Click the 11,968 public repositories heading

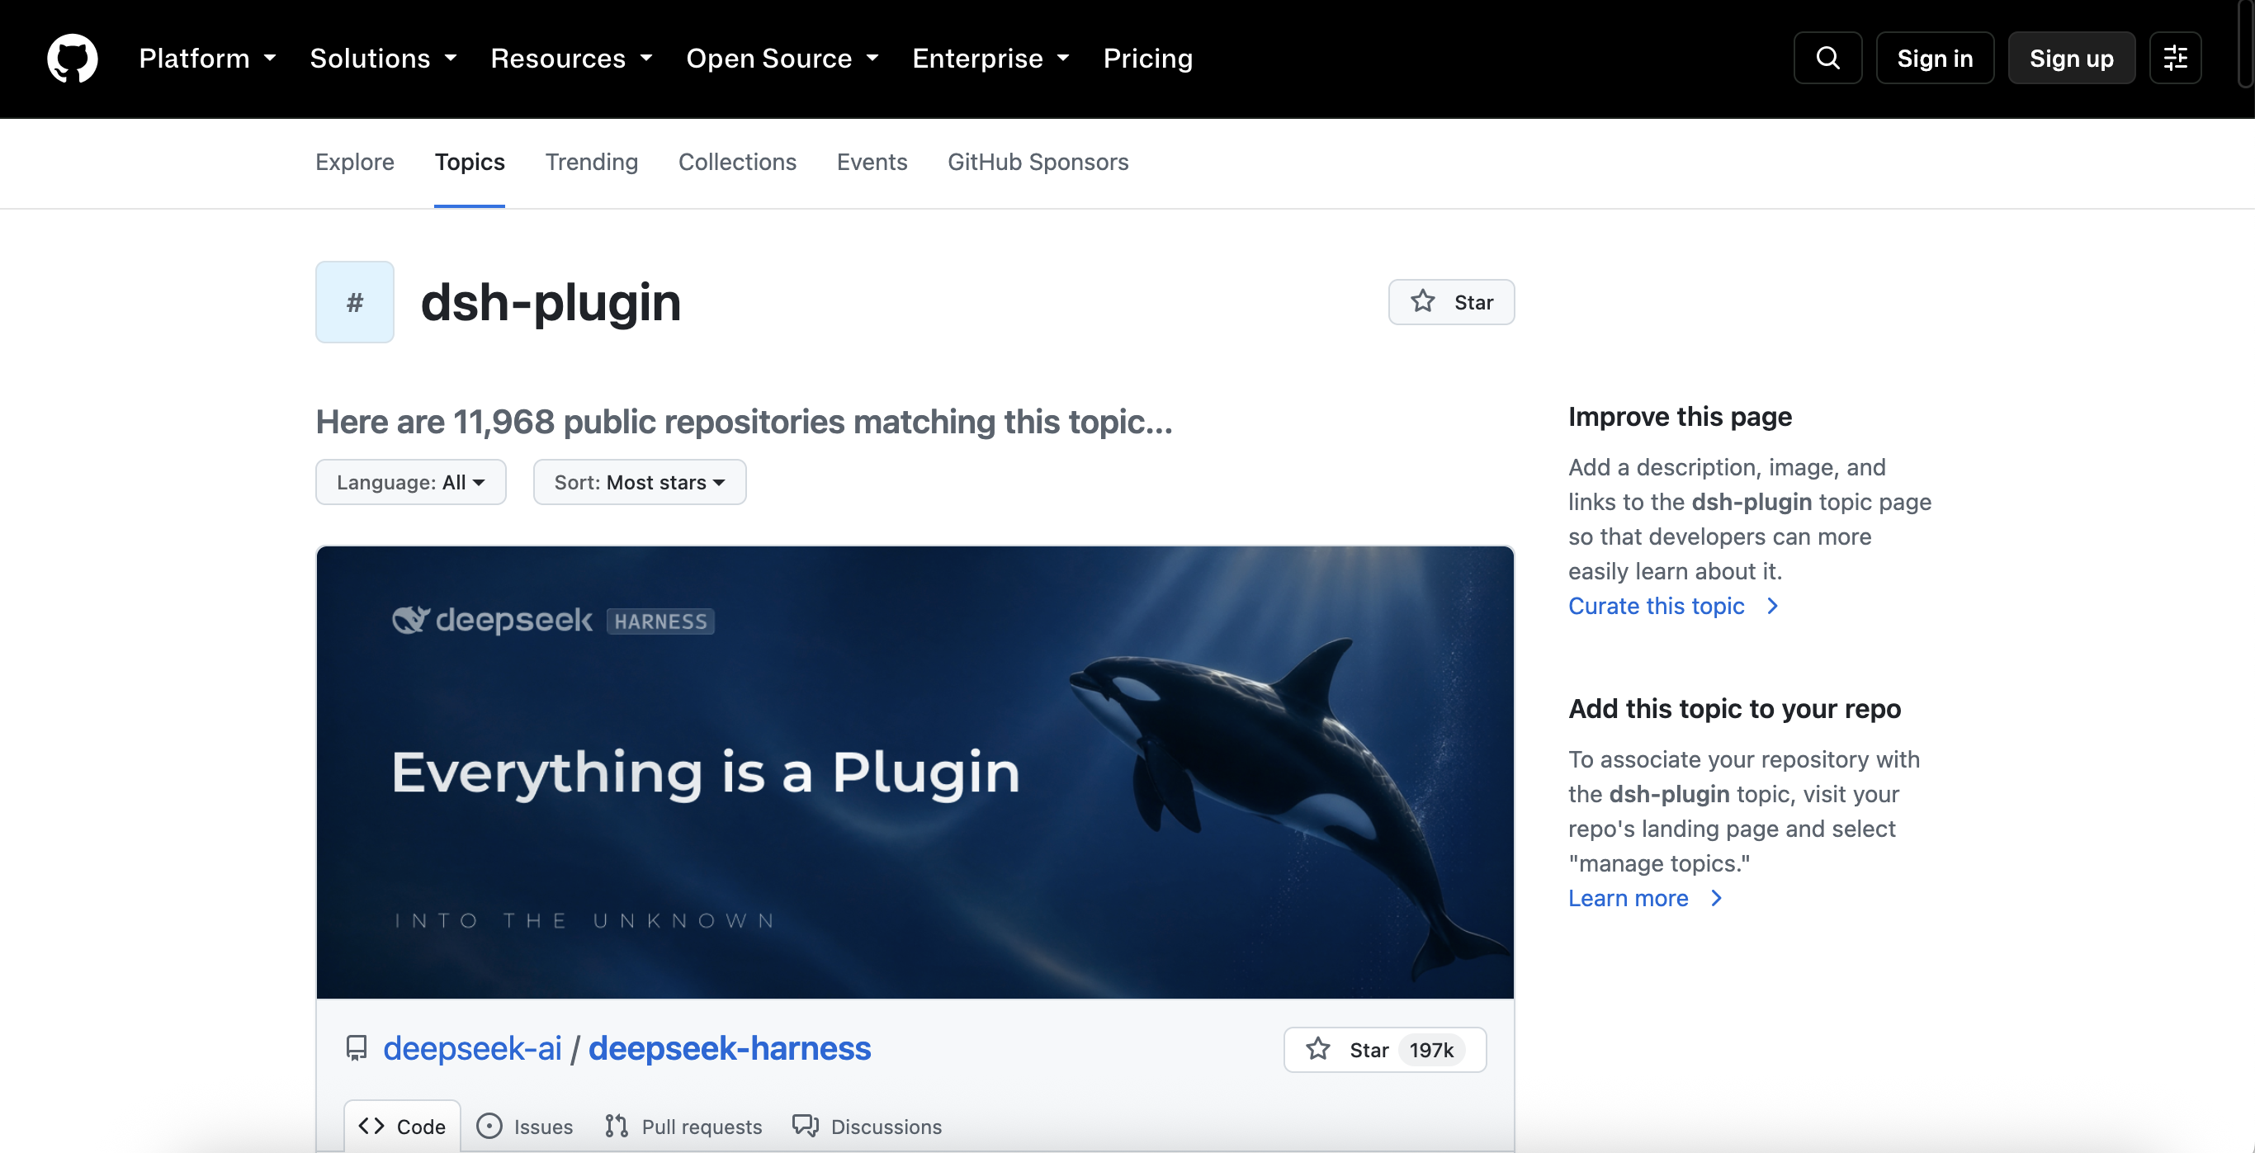click(x=744, y=422)
